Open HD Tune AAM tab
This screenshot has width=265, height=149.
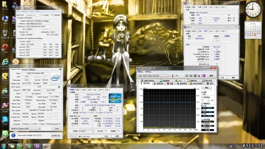(178, 81)
